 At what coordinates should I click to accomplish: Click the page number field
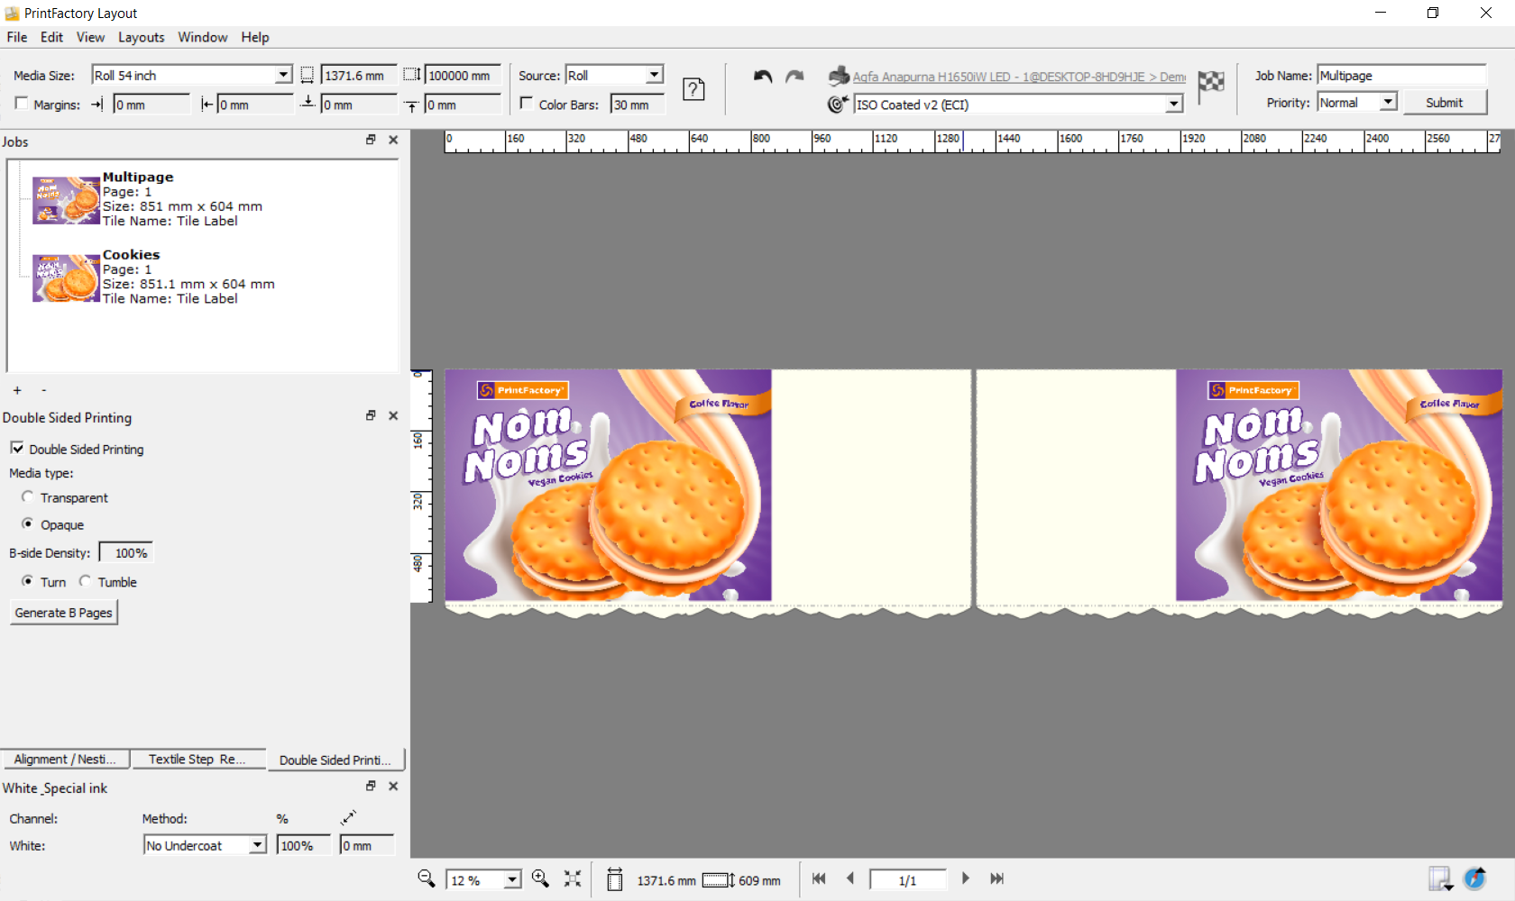pos(907,880)
